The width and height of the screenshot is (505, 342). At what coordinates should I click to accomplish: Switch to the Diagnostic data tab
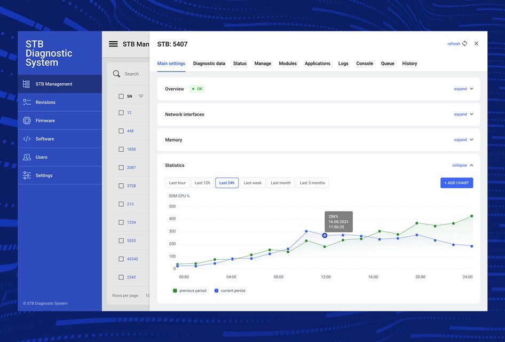click(x=209, y=64)
